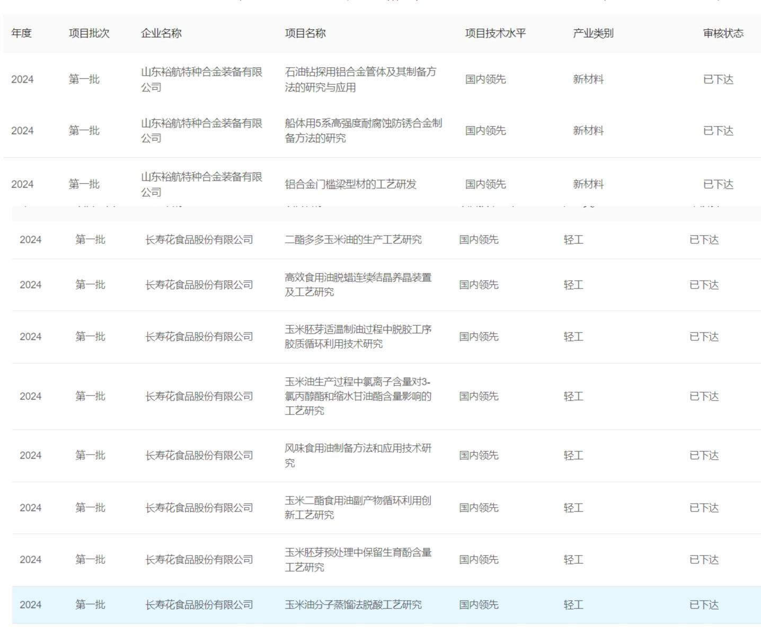Click the 项目批次 column header
761x628 pixels.
click(x=89, y=33)
